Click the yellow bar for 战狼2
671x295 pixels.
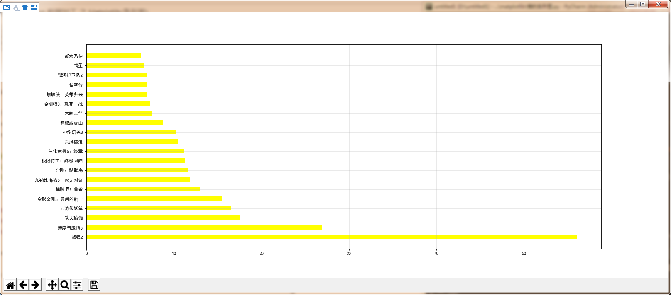tap(332, 237)
